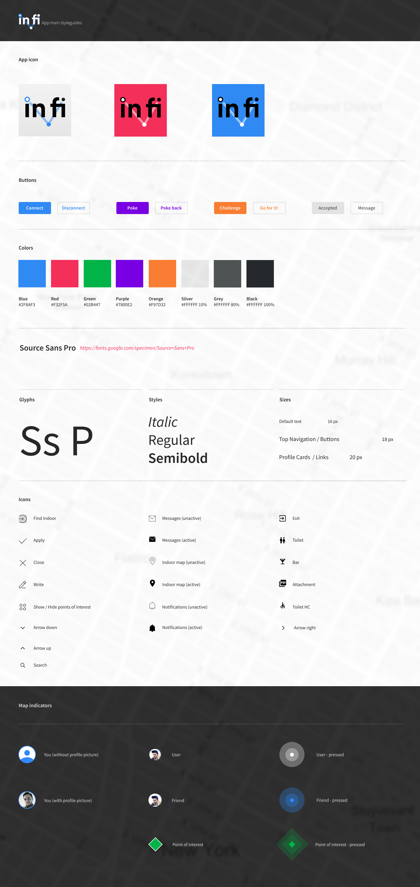Click the 'Italic' style sample text
This screenshot has height=887, width=420.
point(163,422)
